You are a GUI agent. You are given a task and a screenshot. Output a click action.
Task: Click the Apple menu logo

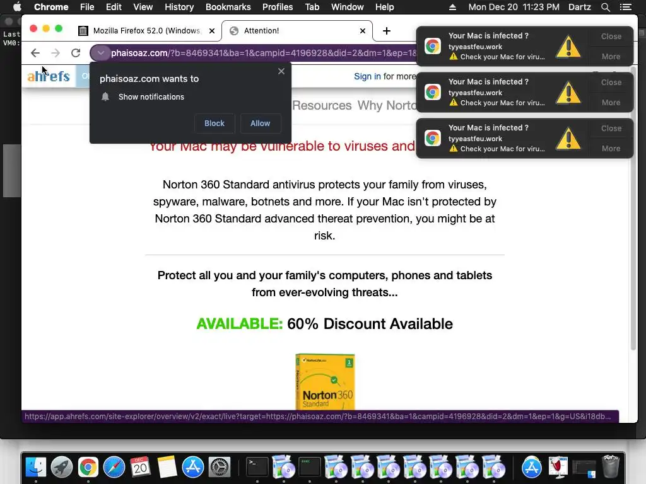(17, 7)
